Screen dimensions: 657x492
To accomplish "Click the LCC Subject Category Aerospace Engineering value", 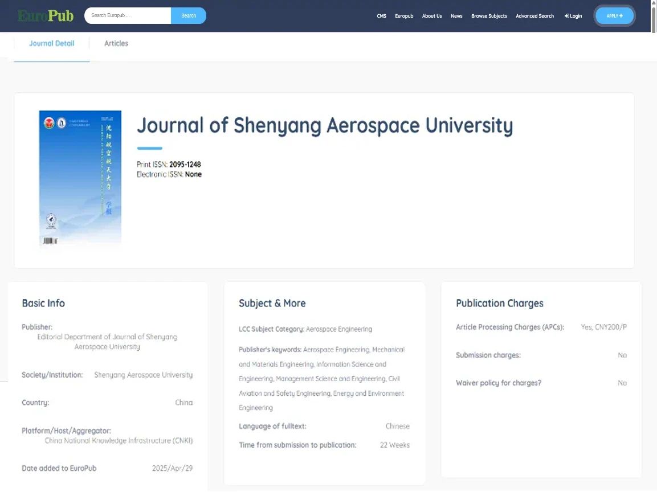I will 338,329.
